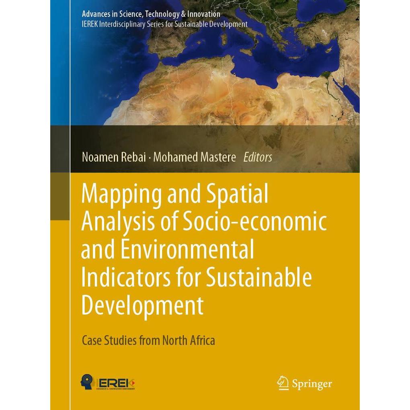Screen dimensions: 410x410
Task: Click the 'Mapping and Spatial' title line
Action: pyautogui.click(x=174, y=195)
